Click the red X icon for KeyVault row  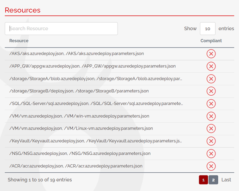(x=211, y=141)
